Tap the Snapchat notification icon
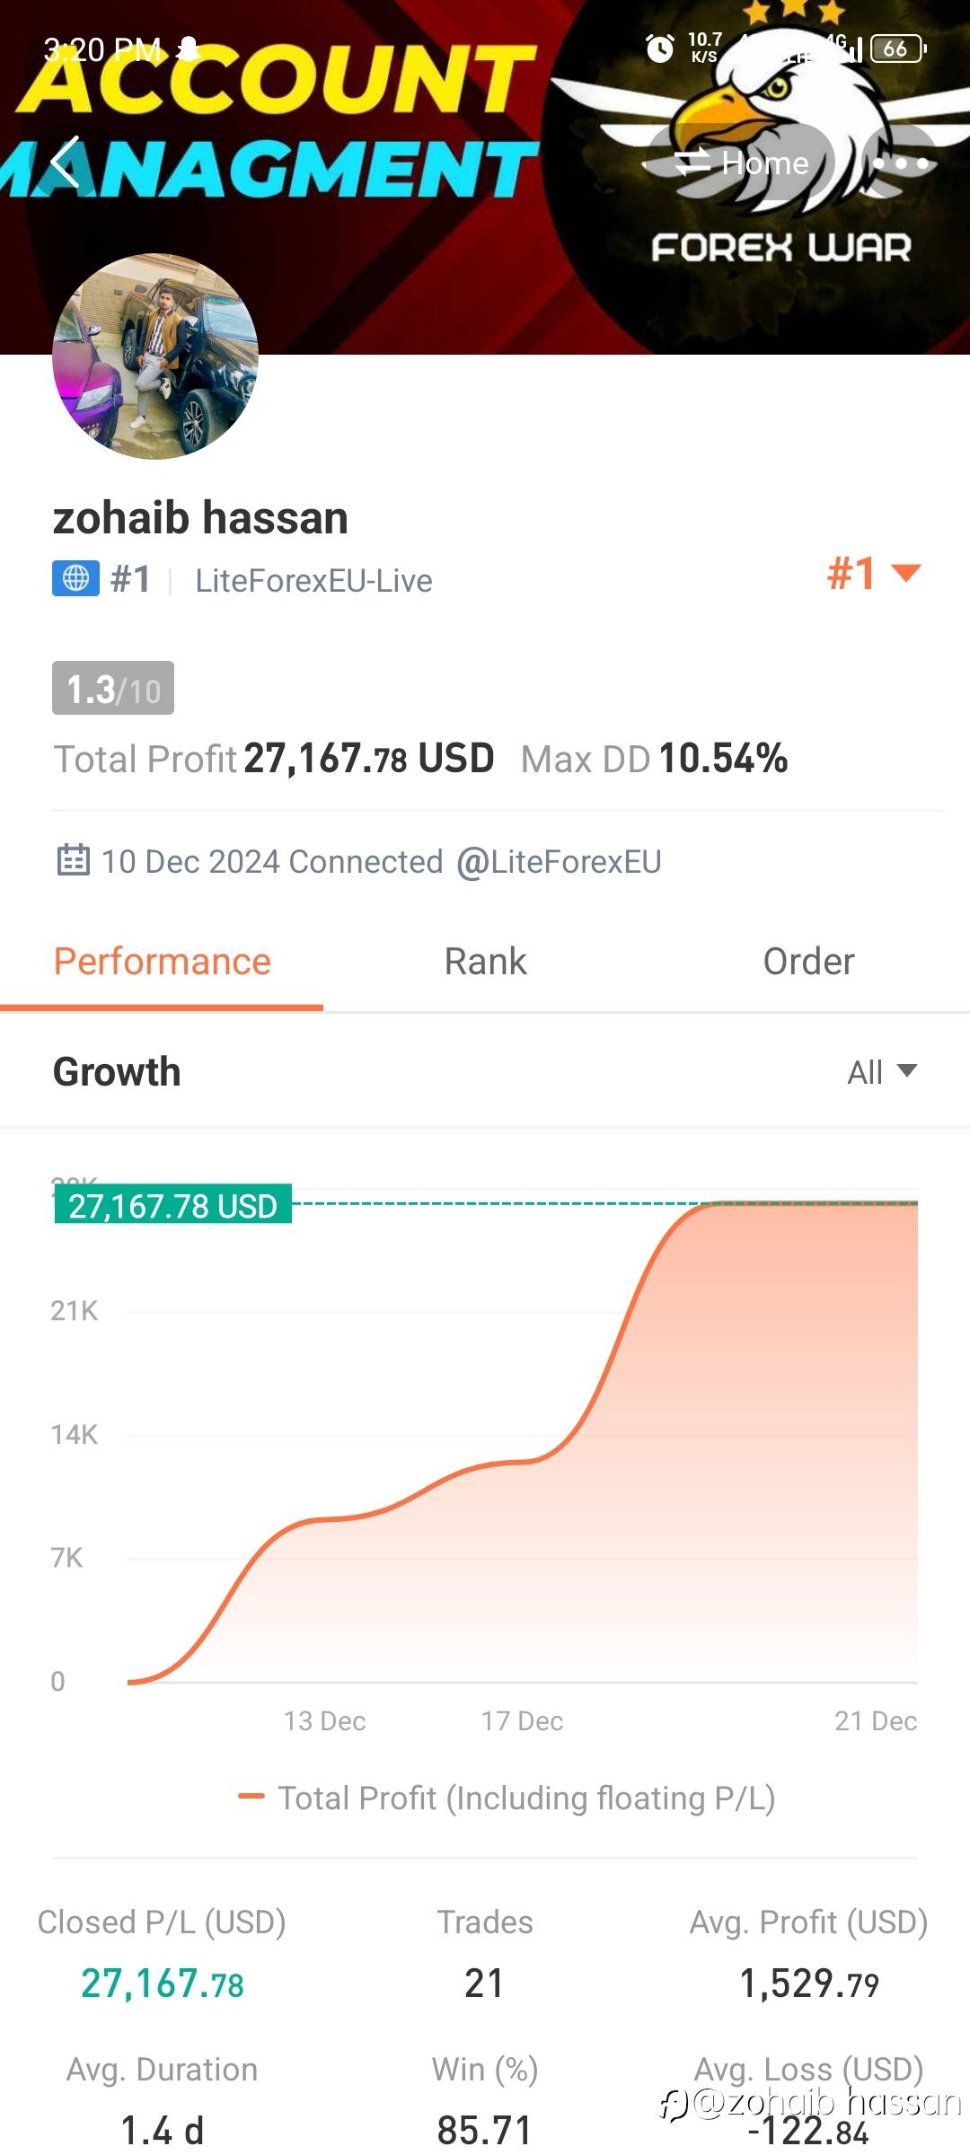 (x=189, y=48)
